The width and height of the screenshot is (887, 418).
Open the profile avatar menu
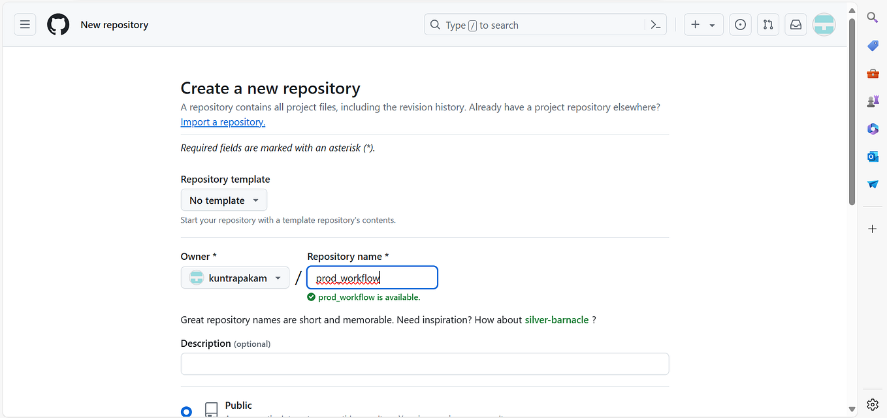point(824,24)
